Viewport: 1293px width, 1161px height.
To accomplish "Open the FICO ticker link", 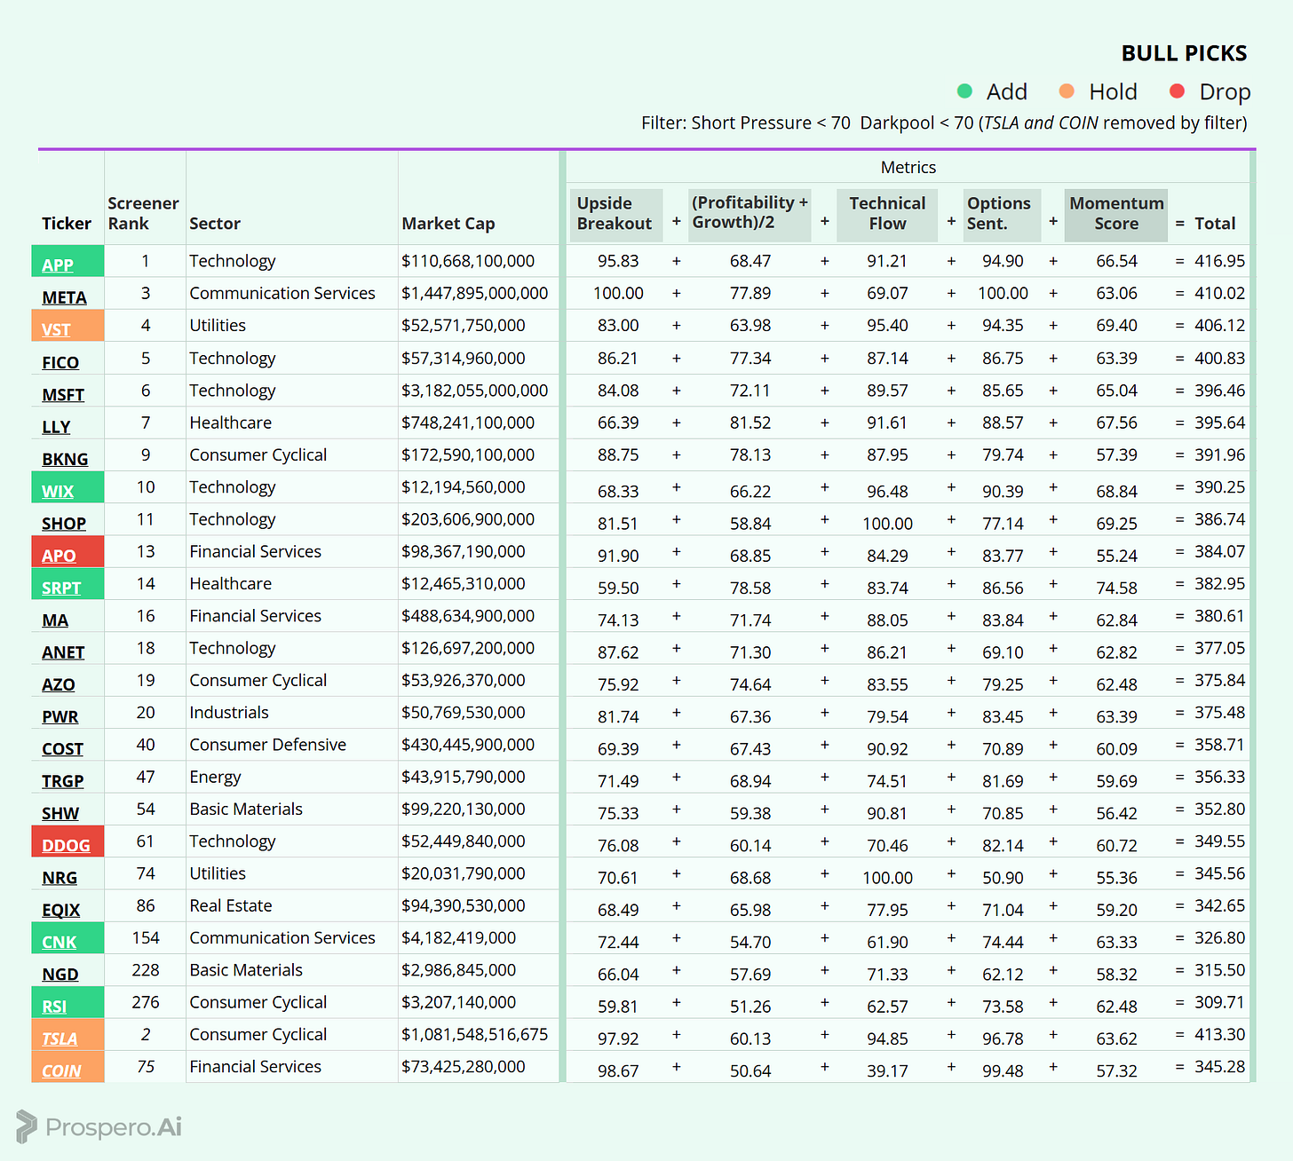I will pos(60,362).
